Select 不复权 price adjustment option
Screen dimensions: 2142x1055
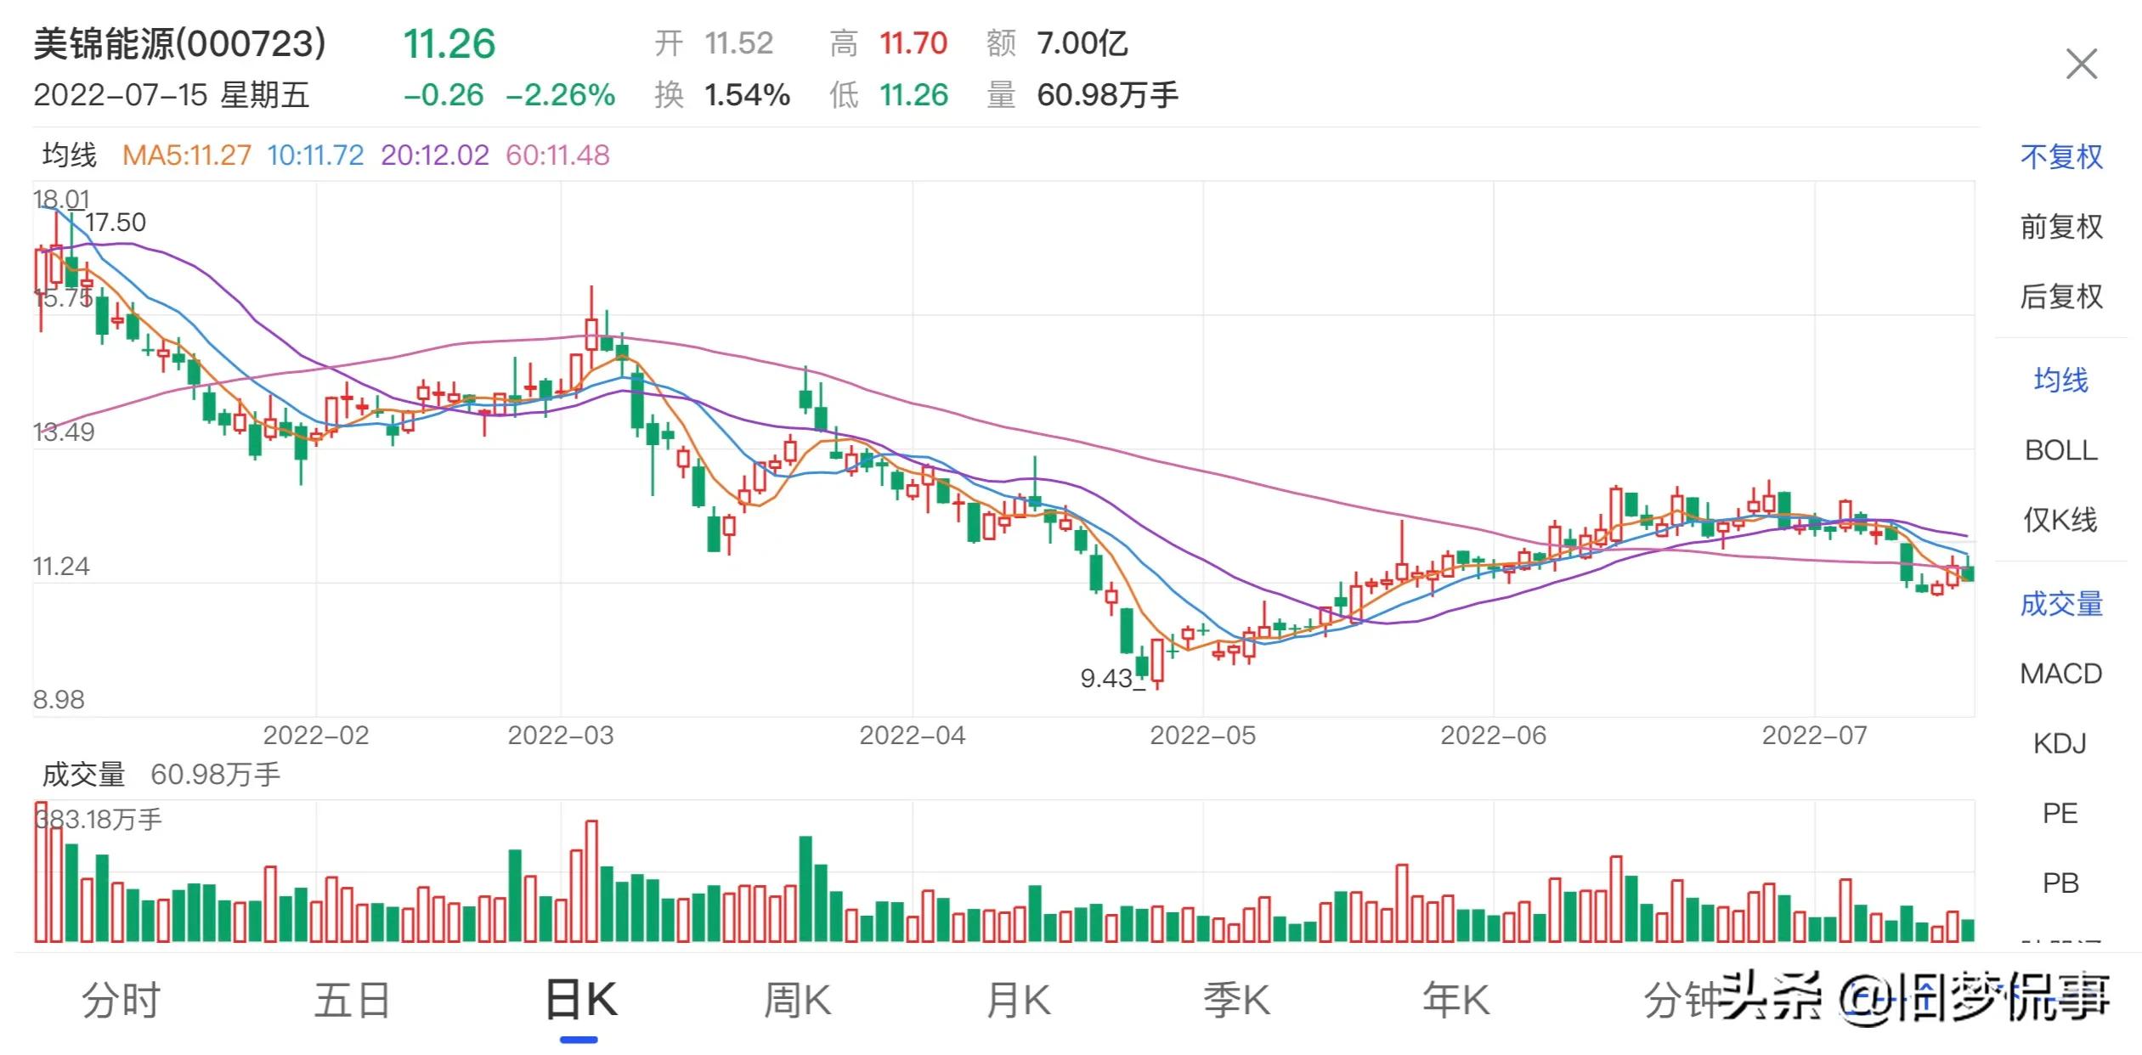coord(2060,156)
